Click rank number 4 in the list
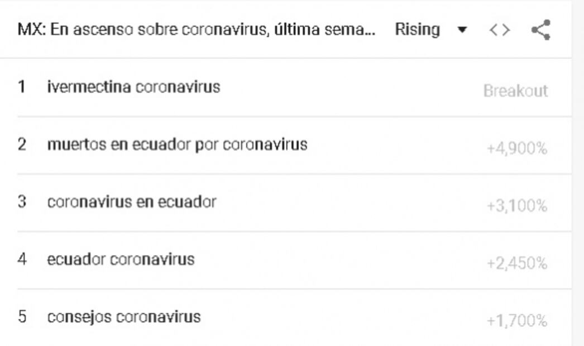 click(22, 259)
